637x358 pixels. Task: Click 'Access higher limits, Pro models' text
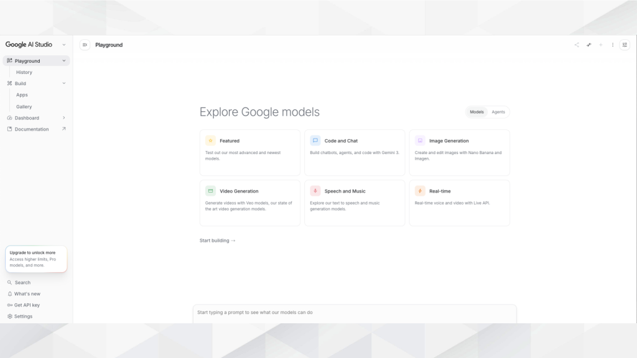click(33, 262)
